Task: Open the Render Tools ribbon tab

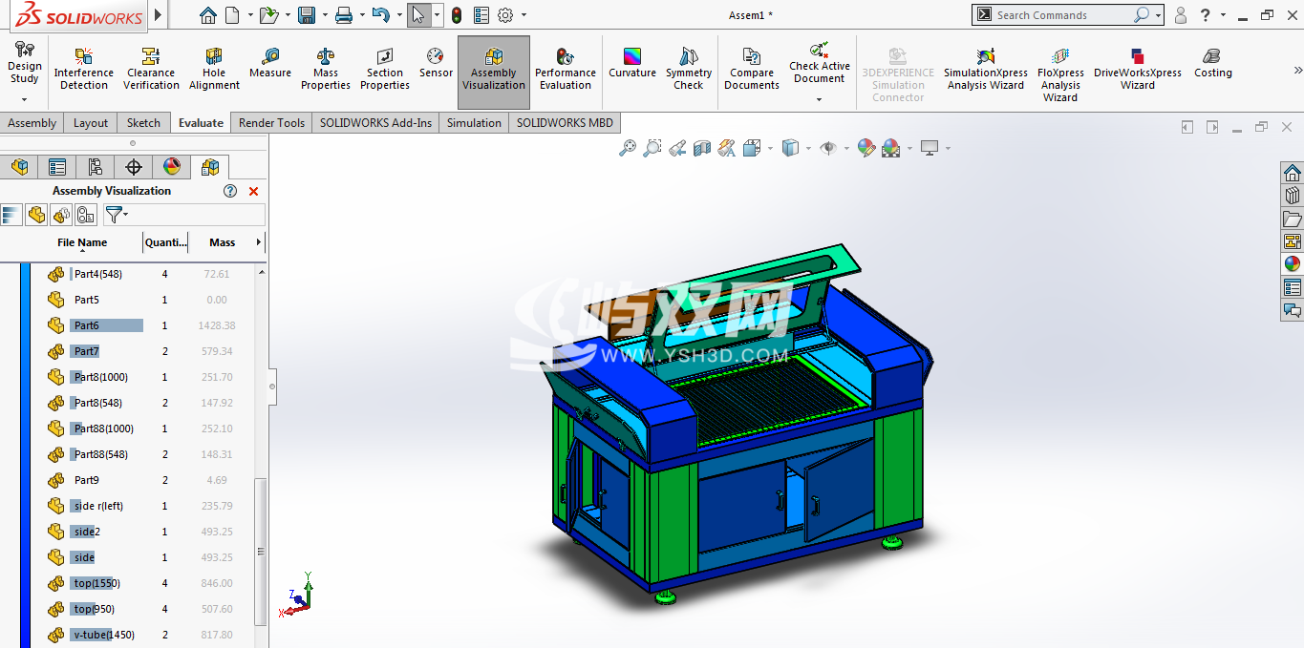Action: coord(271,123)
